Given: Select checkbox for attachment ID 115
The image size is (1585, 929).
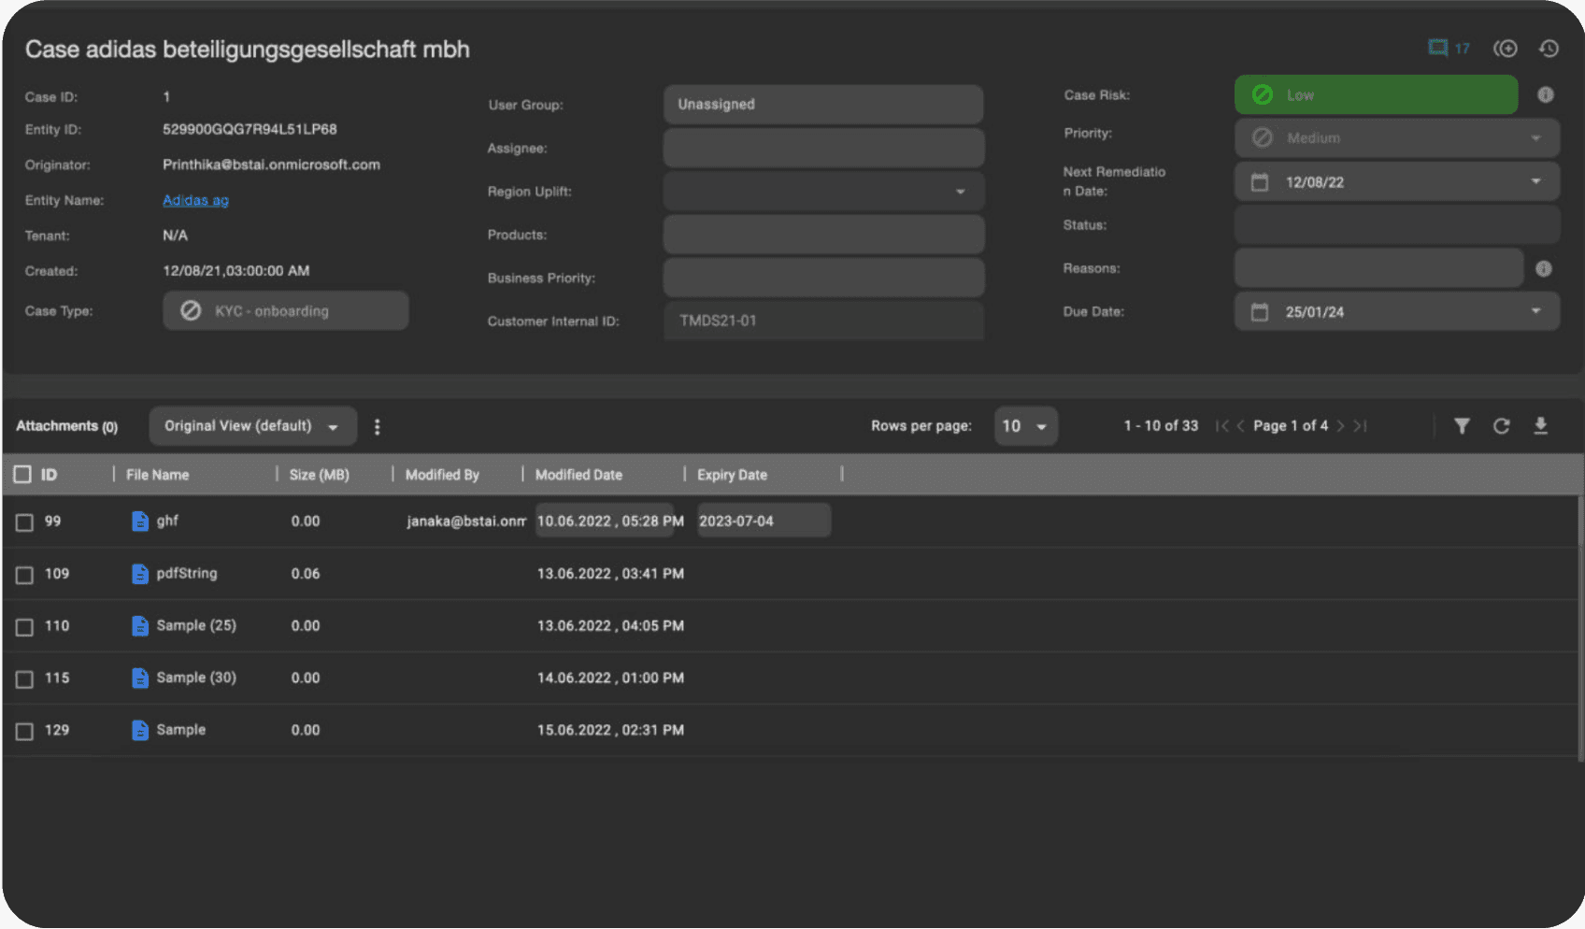Looking at the screenshot, I should click(24, 679).
